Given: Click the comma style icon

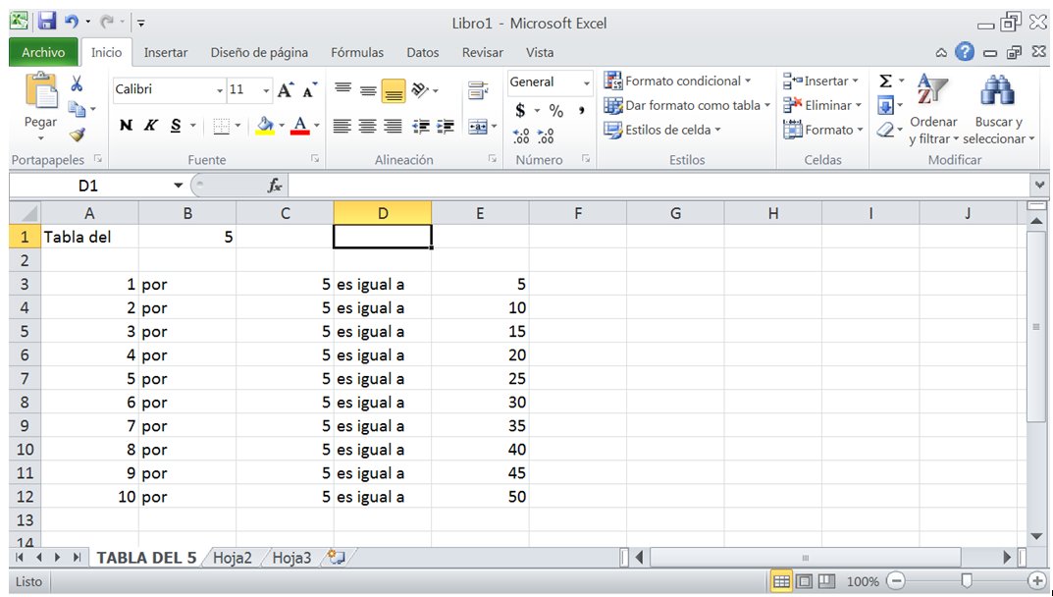Looking at the screenshot, I should [x=581, y=110].
